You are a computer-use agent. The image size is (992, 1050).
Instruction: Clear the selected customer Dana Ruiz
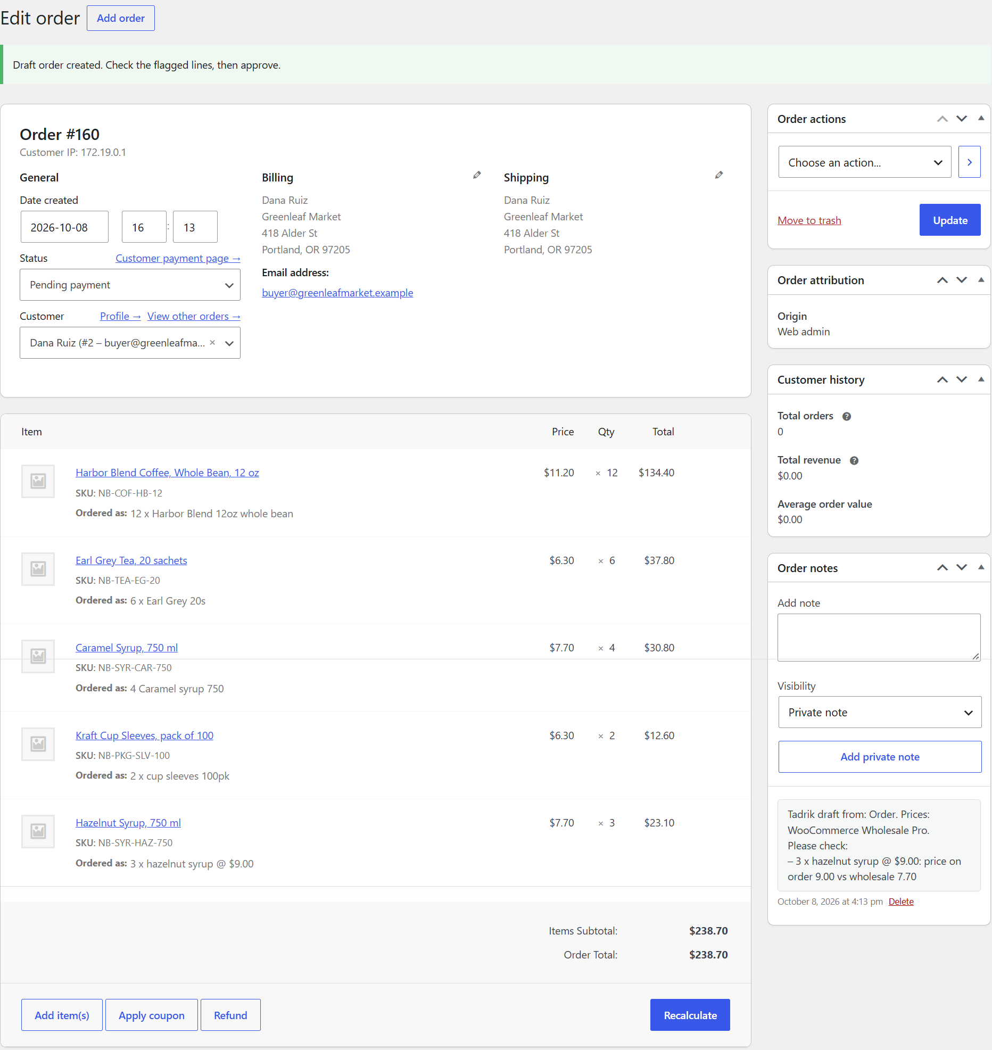(x=212, y=343)
